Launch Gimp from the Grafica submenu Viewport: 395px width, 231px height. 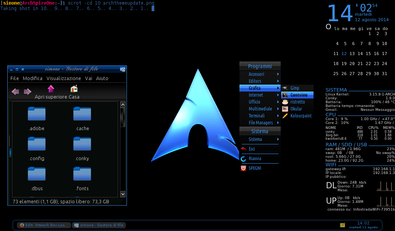click(297, 88)
